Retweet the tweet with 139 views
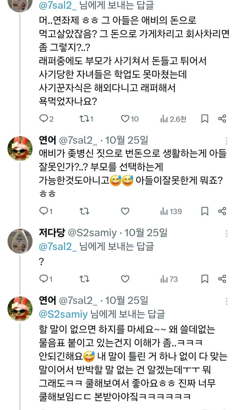 (x=84, y=211)
